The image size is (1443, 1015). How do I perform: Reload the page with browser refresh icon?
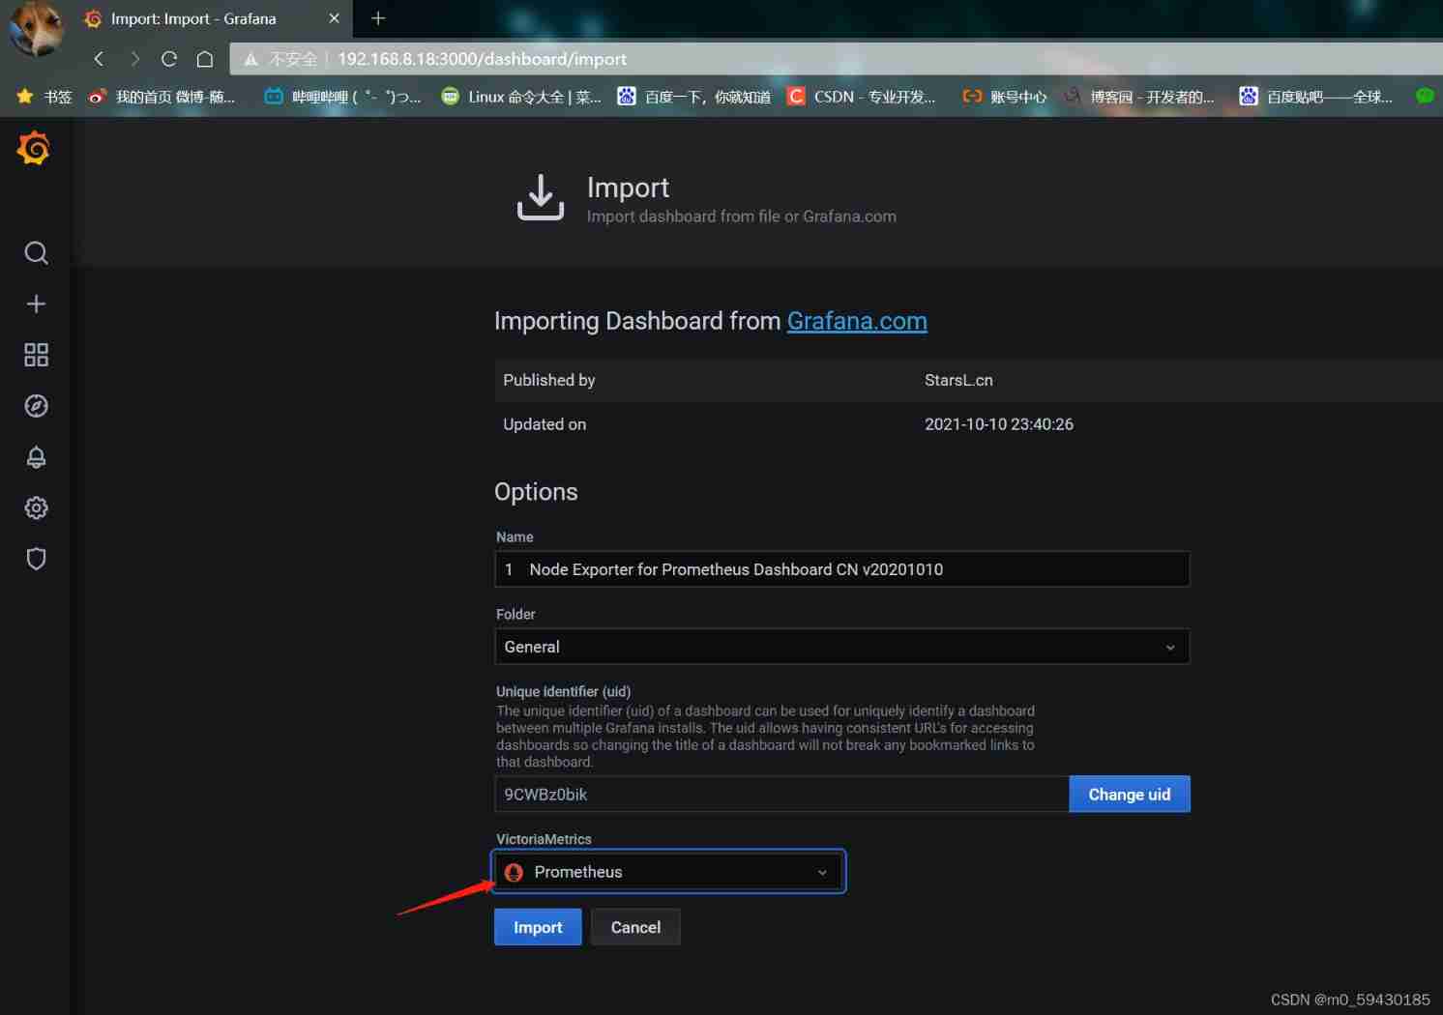pos(169,59)
